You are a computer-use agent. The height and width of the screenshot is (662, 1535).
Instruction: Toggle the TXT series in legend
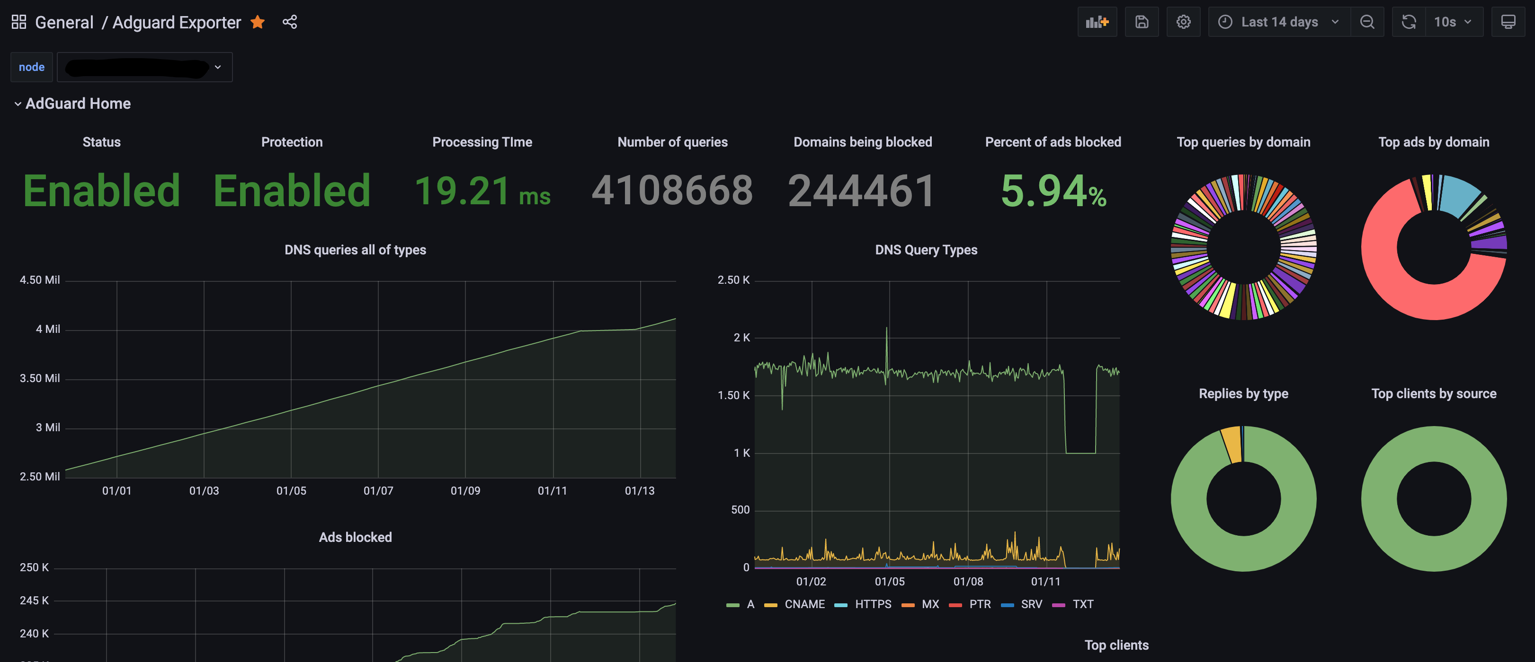1083,604
